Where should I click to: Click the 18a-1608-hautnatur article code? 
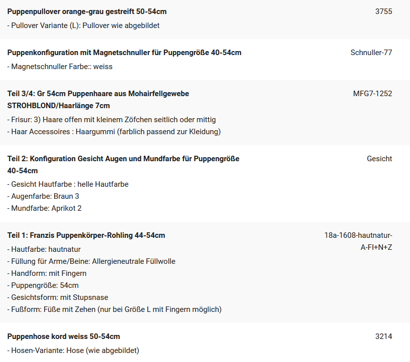(358, 241)
